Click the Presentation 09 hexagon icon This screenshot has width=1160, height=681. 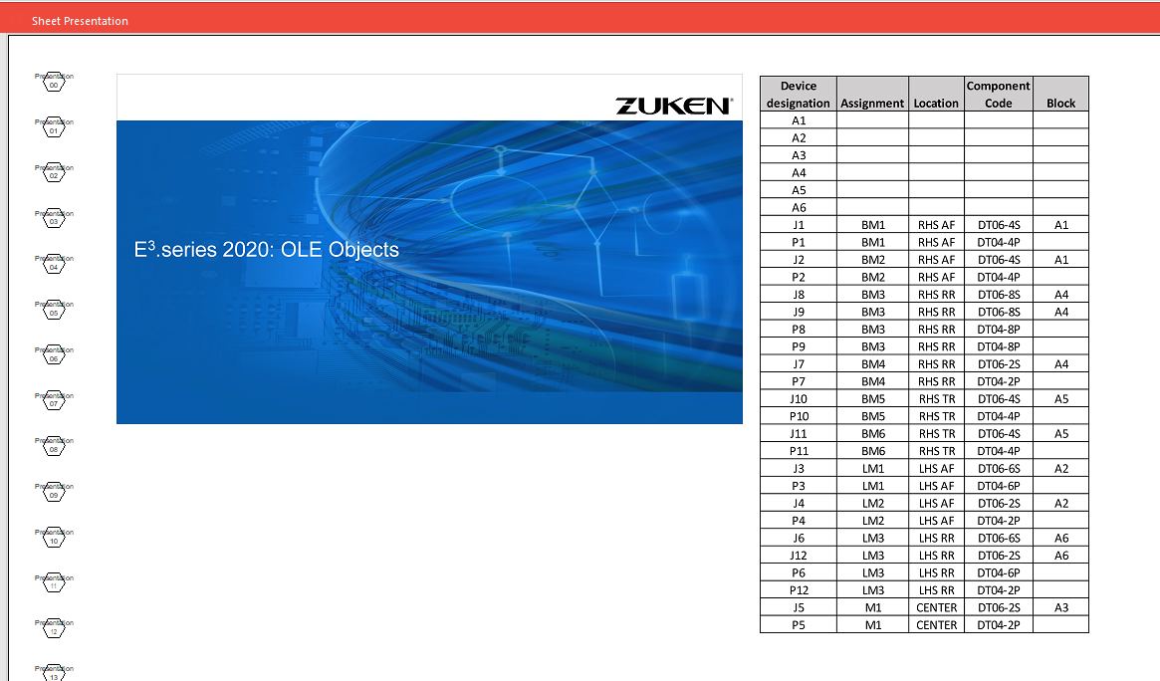pos(54,491)
